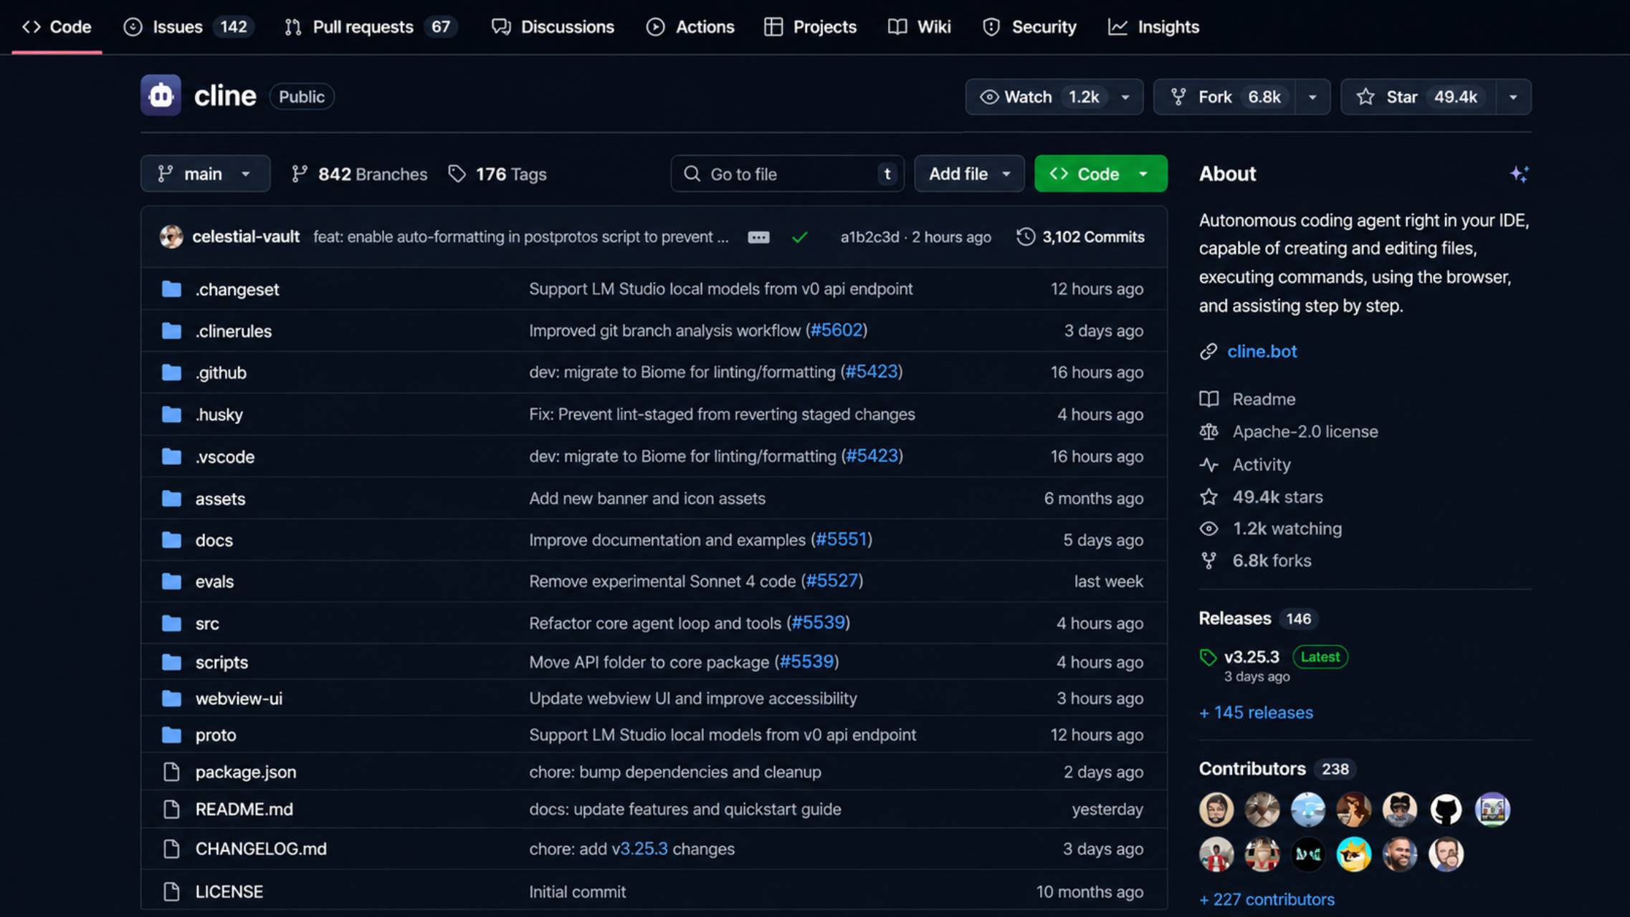Open the .vscode folder
1630x917 pixels.
pos(224,456)
